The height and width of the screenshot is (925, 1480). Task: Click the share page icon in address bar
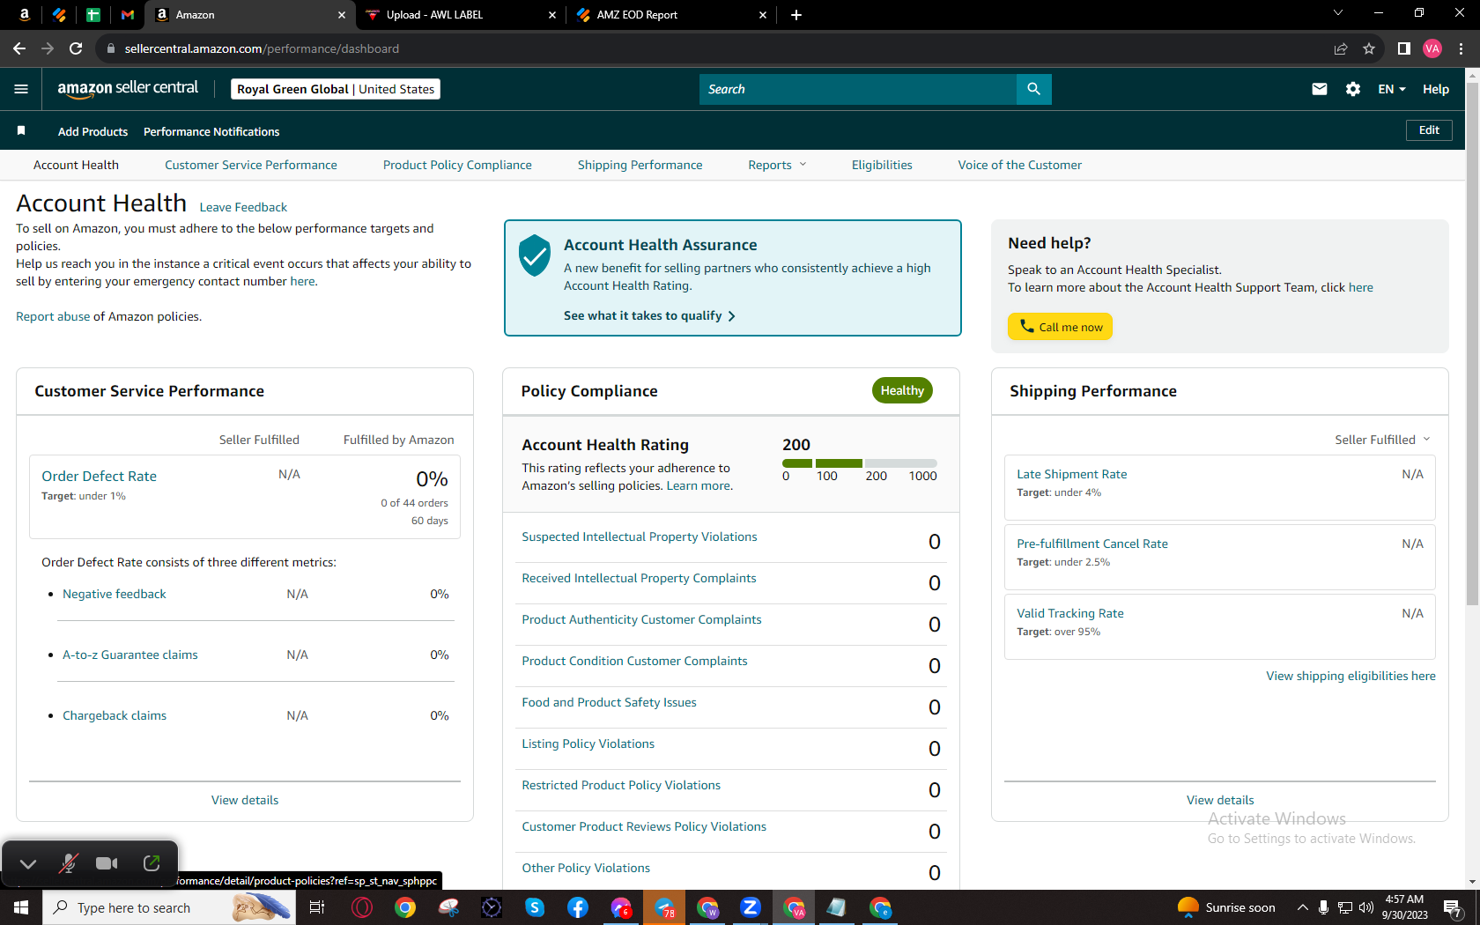pos(1341,48)
